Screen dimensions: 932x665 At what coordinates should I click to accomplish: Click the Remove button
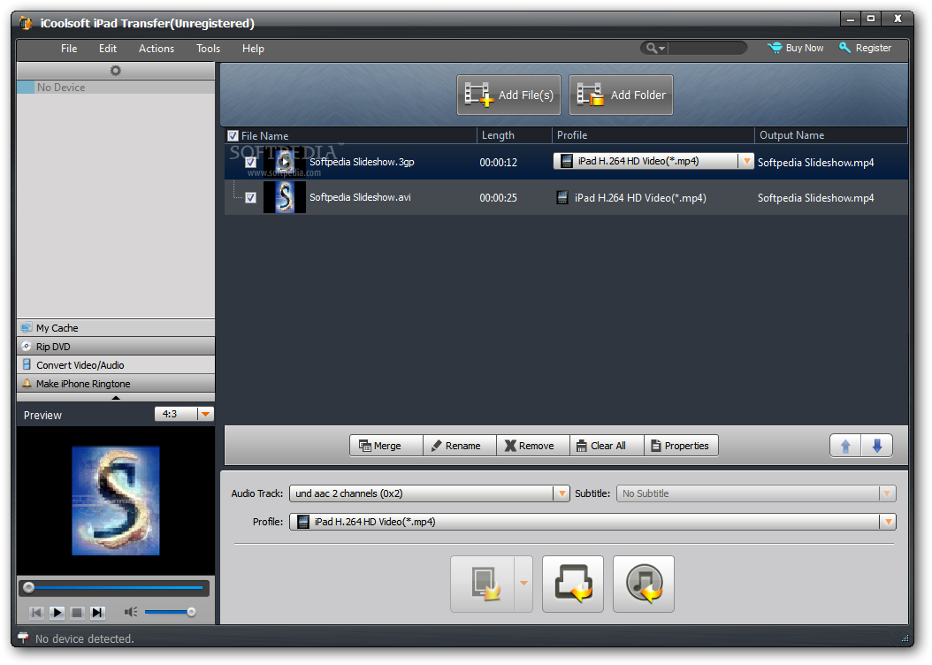(533, 446)
